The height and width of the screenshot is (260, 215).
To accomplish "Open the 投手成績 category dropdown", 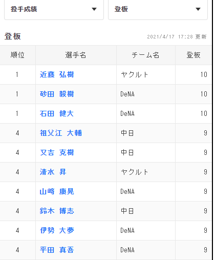I will [54, 9].
